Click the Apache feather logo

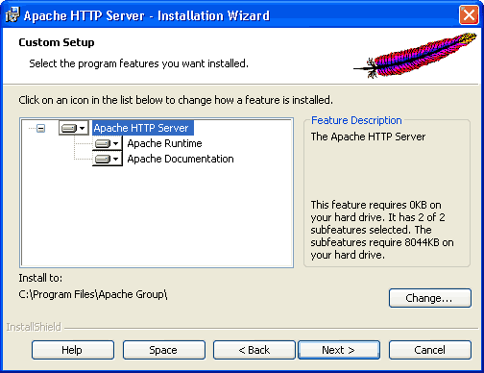pyautogui.click(x=415, y=55)
